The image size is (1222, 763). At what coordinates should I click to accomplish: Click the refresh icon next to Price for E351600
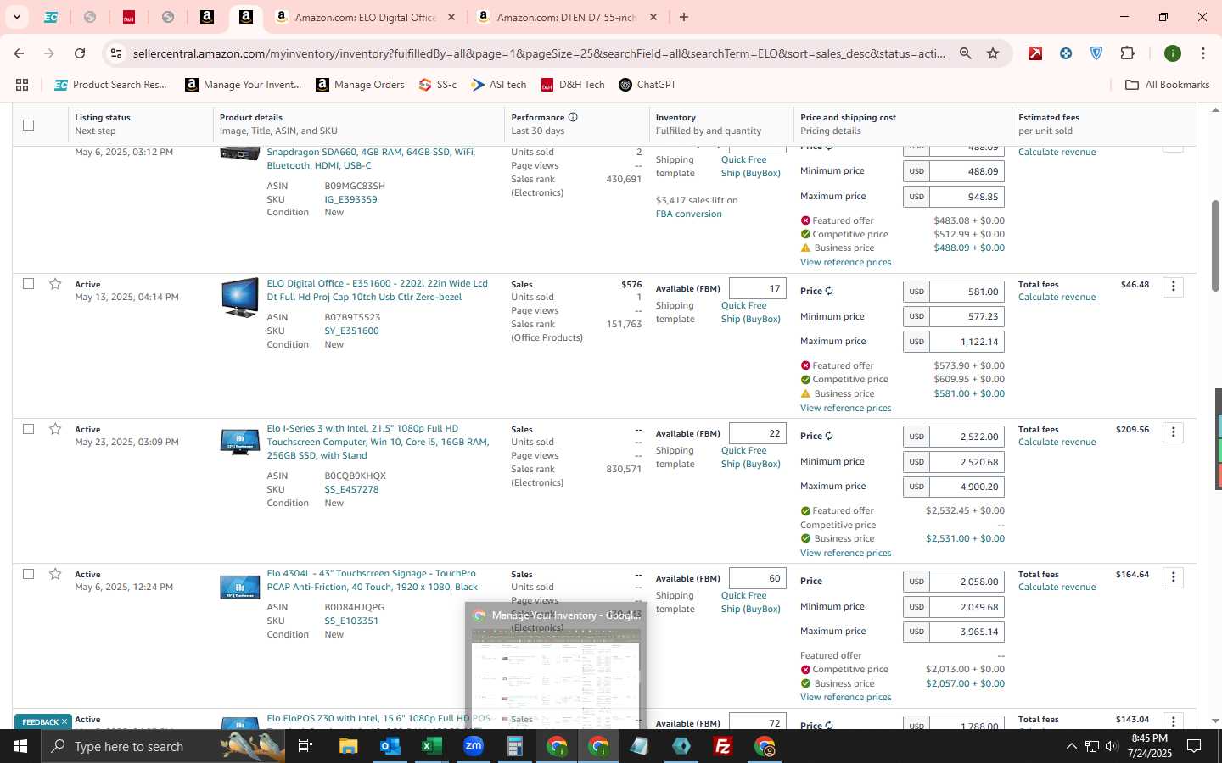coord(829,291)
